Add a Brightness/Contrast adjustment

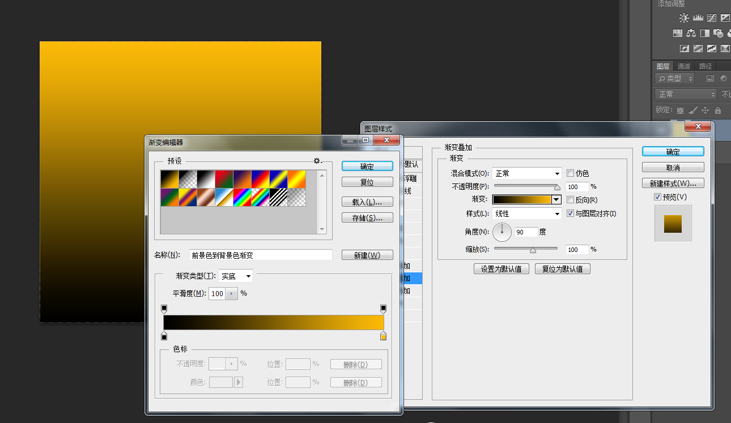(x=684, y=18)
